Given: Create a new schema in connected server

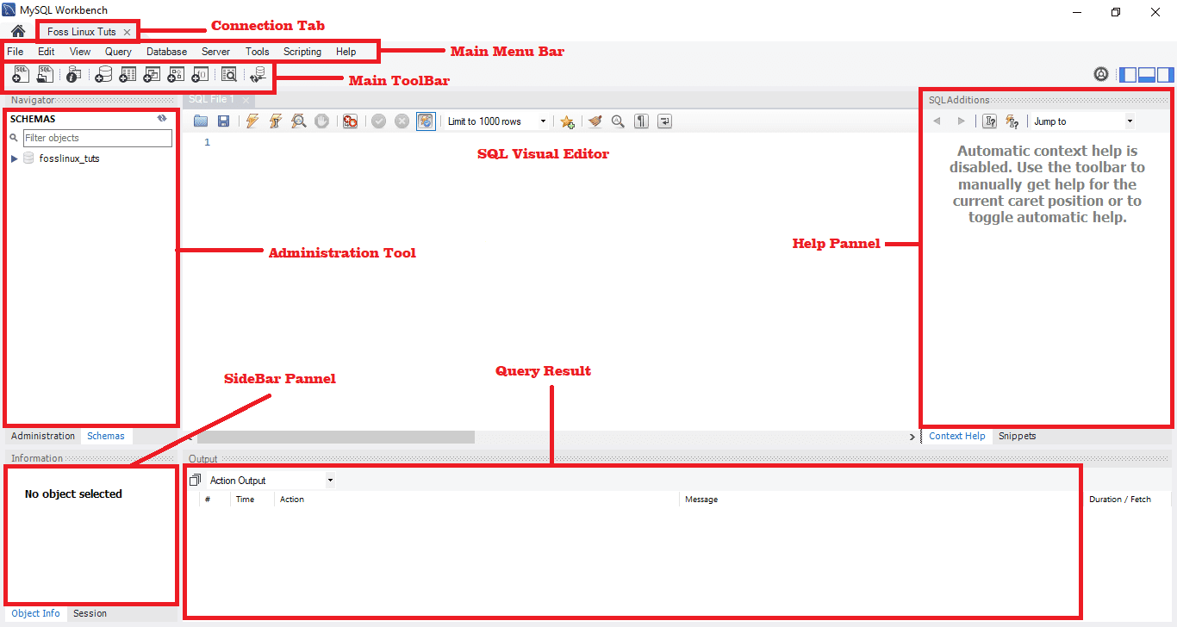Looking at the screenshot, I should tap(103, 76).
